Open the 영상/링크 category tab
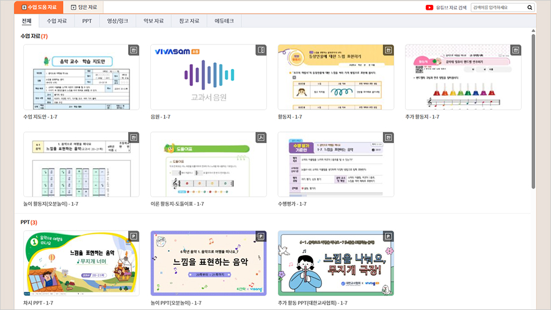551x310 pixels. point(118,21)
